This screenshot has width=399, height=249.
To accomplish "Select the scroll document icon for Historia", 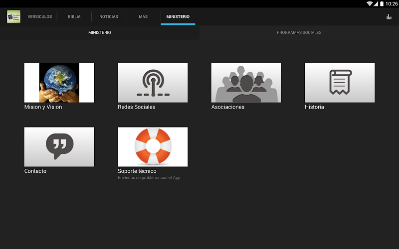I will coord(340,83).
